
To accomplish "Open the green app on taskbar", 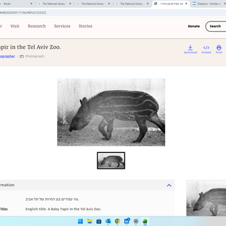I will pyautogui.click(x=145, y=221).
